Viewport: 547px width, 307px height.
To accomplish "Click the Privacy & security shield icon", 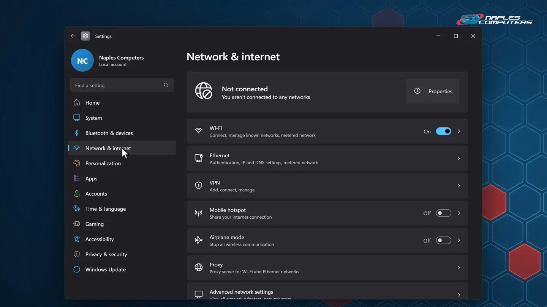I will 77,254.
